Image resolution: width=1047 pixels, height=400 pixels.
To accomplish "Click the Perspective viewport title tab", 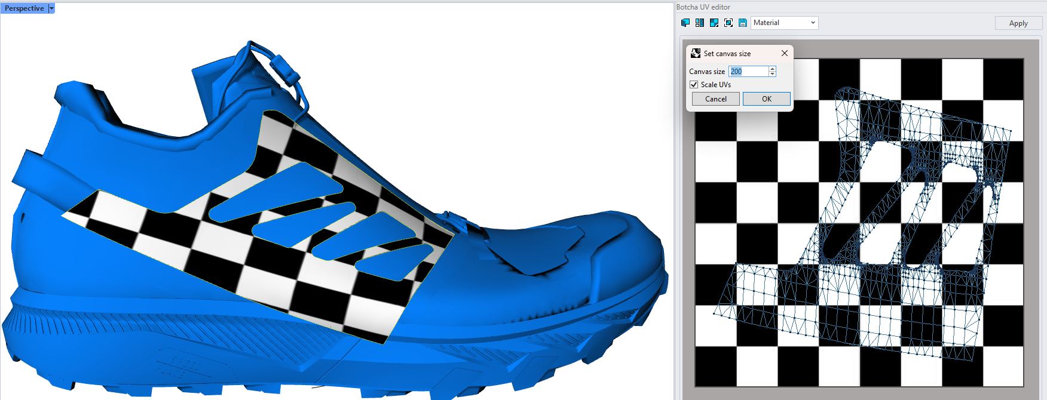I will (24, 8).
